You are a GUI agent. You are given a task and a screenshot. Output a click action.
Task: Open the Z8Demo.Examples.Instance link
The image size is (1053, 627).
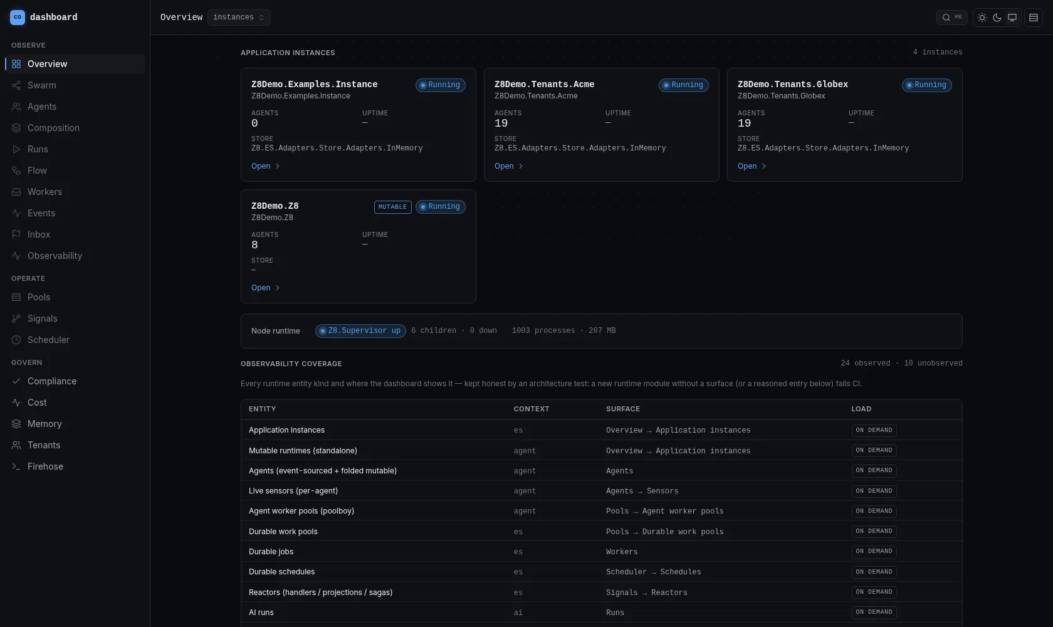point(266,166)
